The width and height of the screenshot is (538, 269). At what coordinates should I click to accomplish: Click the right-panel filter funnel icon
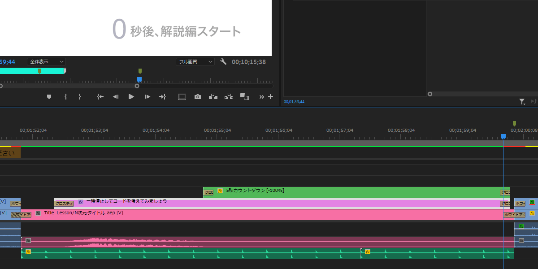[x=522, y=102]
